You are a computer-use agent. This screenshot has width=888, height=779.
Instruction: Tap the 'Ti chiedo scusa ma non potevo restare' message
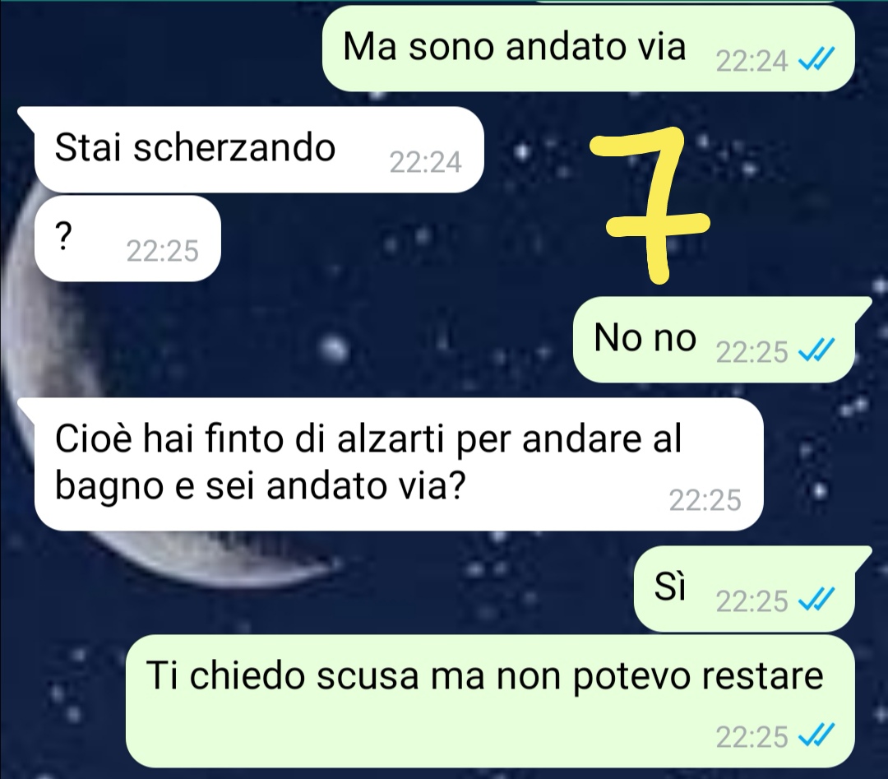(x=490, y=701)
